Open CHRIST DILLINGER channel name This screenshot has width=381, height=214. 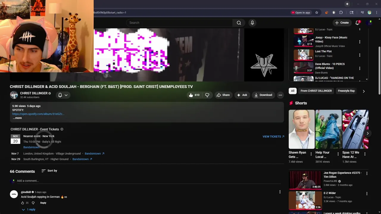coord(34,93)
